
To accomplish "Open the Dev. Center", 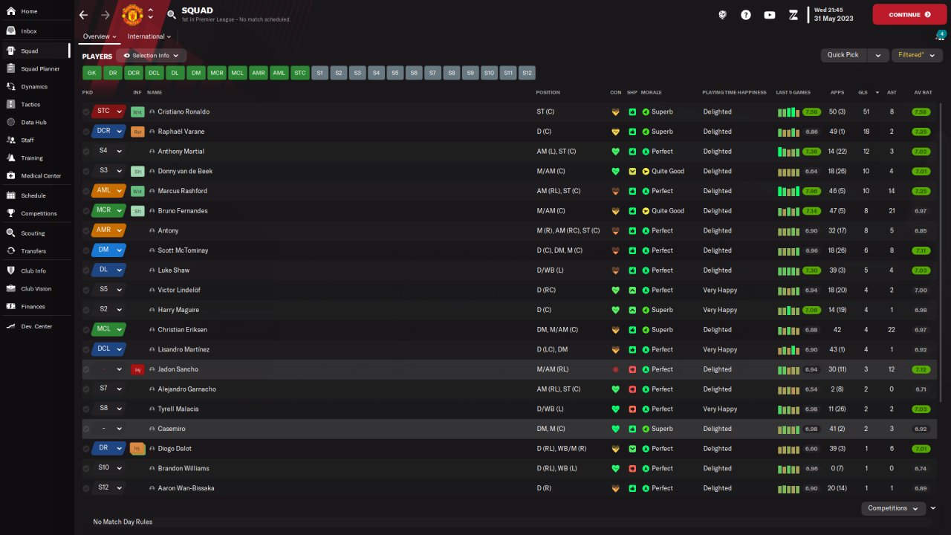I will [x=36, y=327].
